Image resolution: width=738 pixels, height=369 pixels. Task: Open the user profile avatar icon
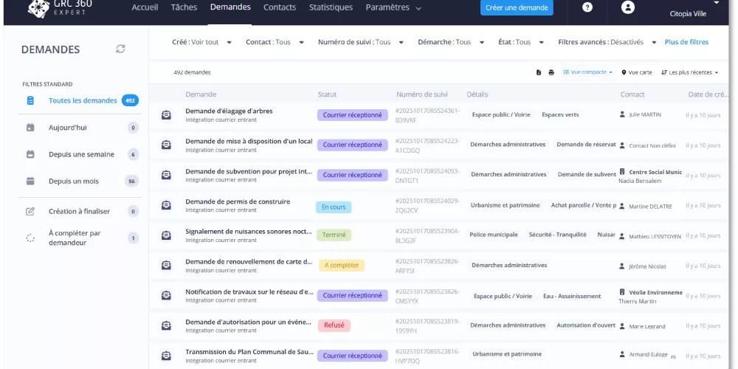[x=628, y=7]
